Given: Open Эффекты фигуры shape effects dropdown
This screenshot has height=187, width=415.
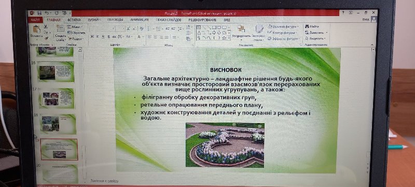Looking at the screenshot, I should click(283, 38).
